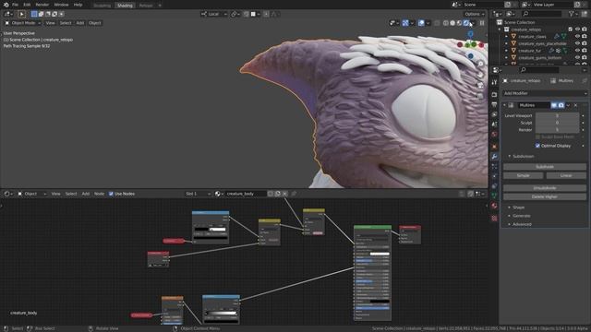Open the Object Data properties green tab
The height and width of the screenshot is (332, 591).
click(x=494, y=196)
